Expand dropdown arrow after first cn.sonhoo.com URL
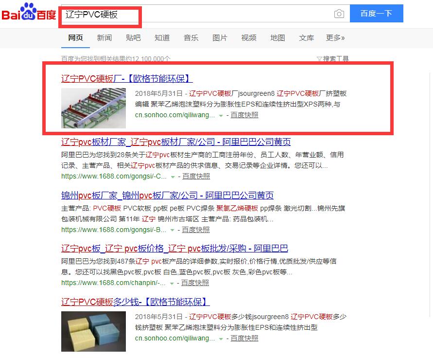The image size is (433, 358). tap(221, 116)
